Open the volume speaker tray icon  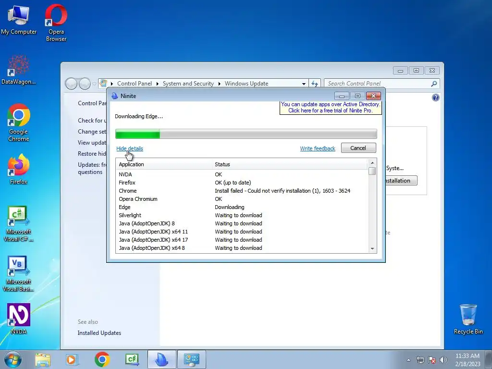click(x=443, y=360)
